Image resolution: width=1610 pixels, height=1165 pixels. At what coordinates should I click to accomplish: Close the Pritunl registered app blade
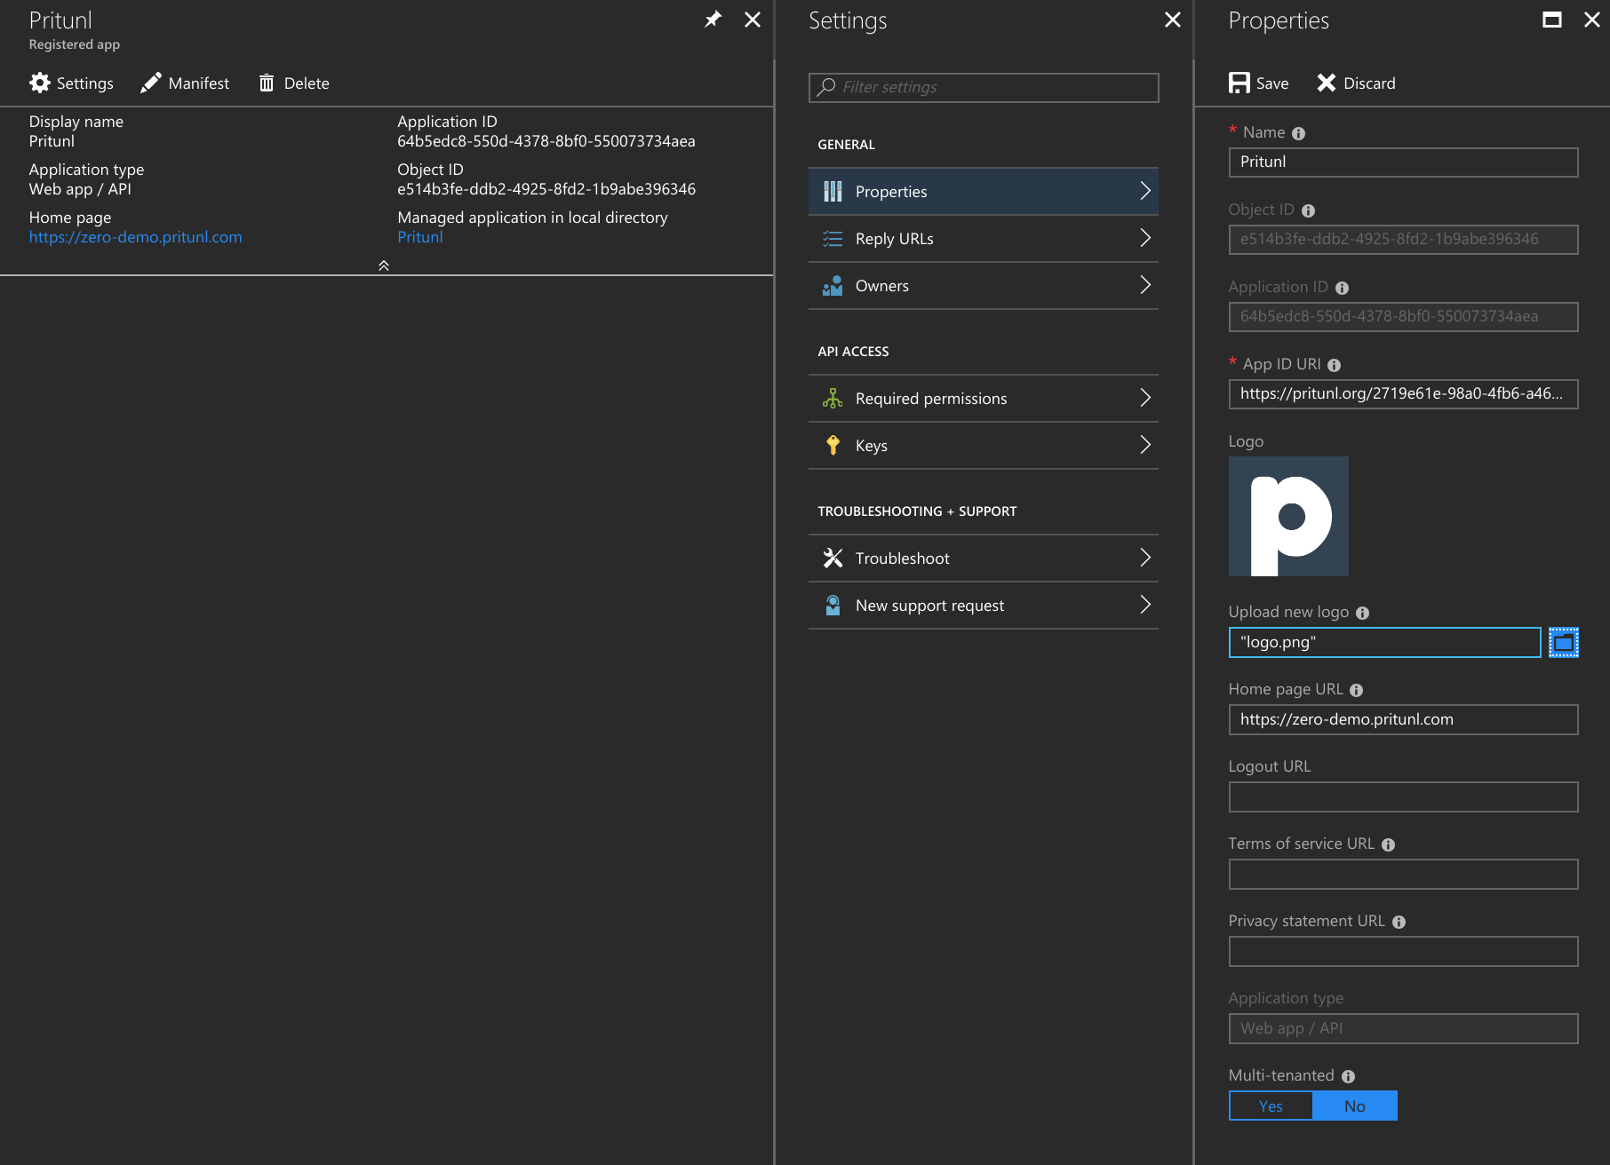(x=753, y=20)
